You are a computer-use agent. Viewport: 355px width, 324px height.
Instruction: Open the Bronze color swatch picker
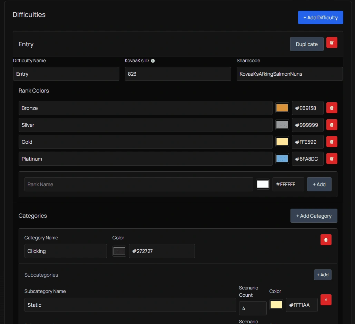(x=282, y=108)
